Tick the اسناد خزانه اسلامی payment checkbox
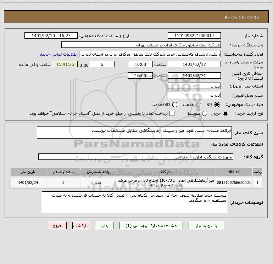Image resolution: width=273 pixels, height=264 pixels. (x=172, y=113)
